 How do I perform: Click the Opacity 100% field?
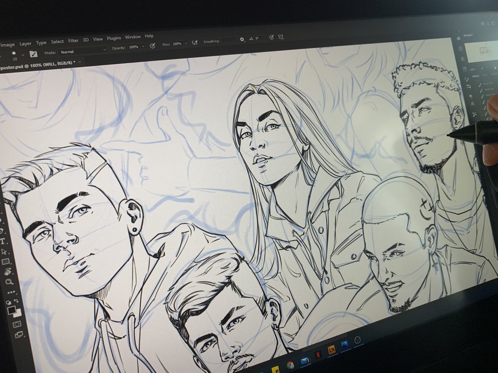point(134,47)
